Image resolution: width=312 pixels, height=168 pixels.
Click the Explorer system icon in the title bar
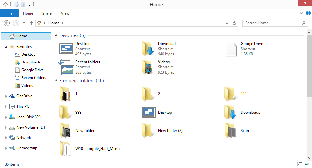pyautogui.click(x=6, y=4)
